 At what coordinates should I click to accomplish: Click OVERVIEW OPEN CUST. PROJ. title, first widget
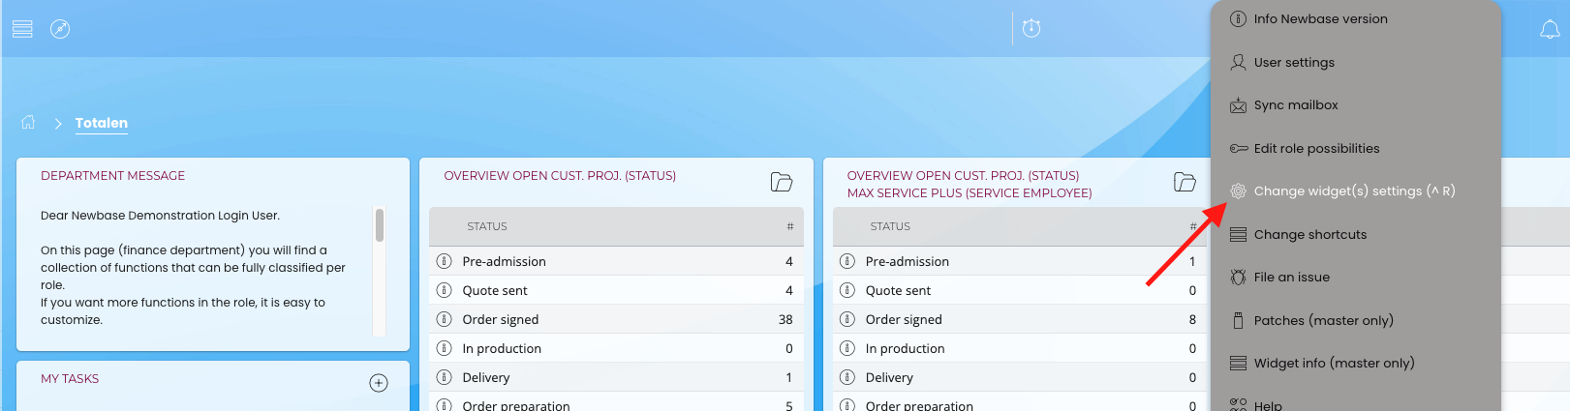[x=560, y=175]
